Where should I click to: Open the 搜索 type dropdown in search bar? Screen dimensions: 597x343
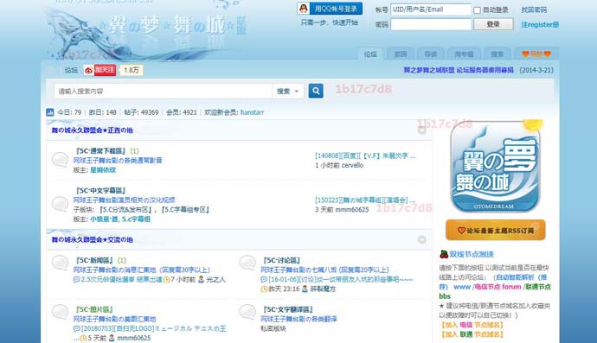click(287, 92)
